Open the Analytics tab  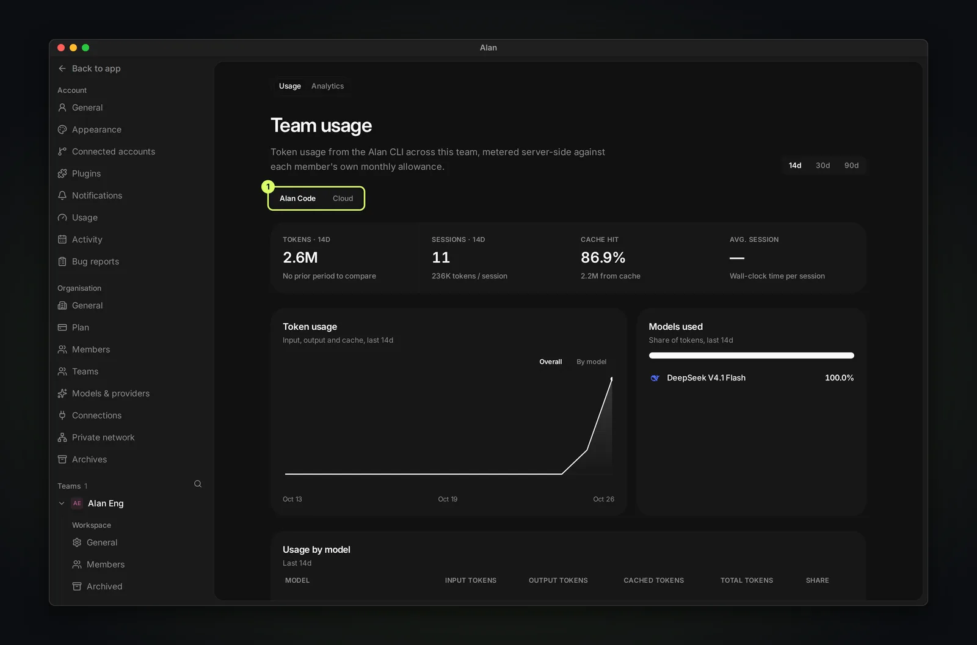click(327, 86)
